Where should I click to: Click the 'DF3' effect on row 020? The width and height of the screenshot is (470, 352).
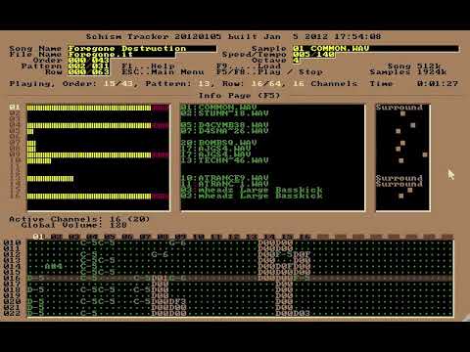(177, 301)
